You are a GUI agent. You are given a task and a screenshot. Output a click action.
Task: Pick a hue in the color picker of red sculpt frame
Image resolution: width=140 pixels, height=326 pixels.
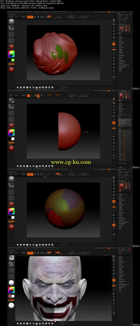[x=11, y=54]
